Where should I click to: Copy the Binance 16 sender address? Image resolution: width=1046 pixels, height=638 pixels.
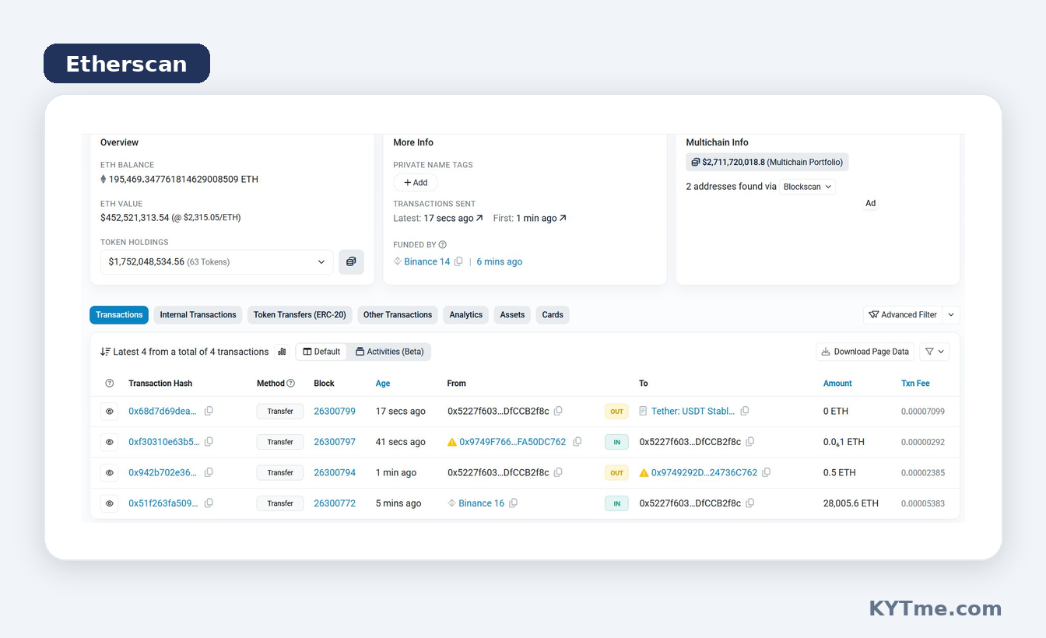513,503
